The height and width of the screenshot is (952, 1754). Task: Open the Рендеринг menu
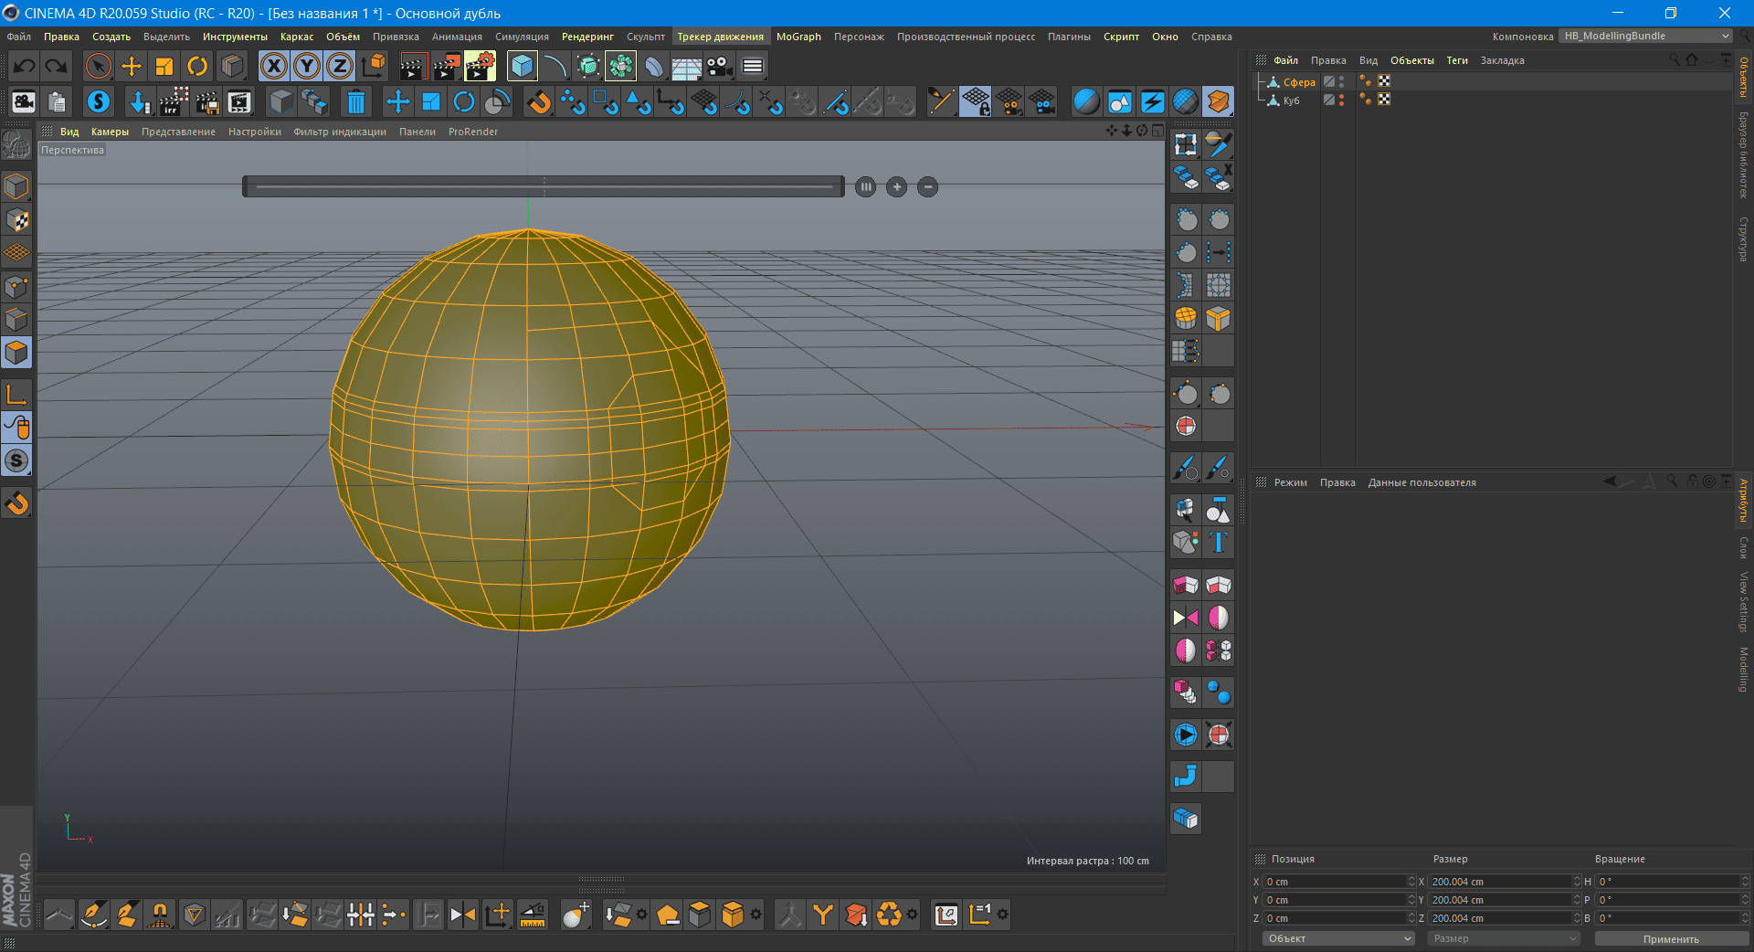pos(587,37)
